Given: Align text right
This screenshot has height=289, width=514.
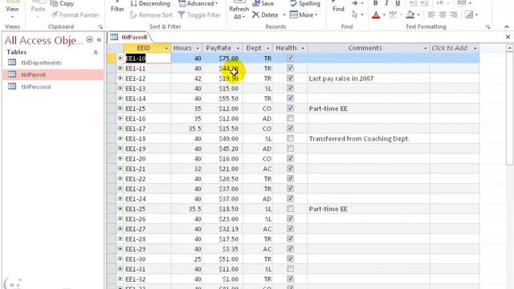Looking at the screenshot, I should (454, 14).
